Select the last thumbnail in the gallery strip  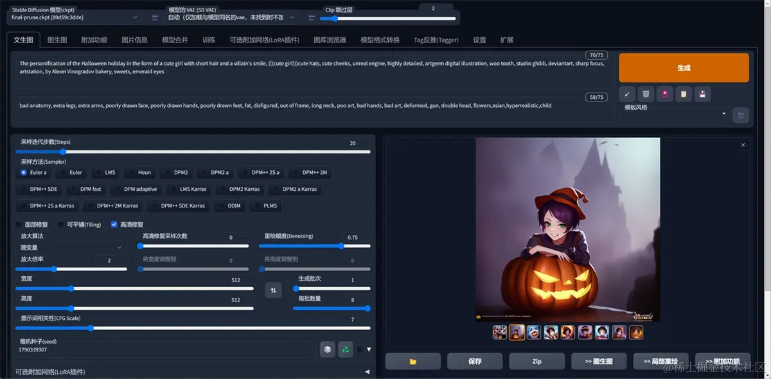click(x=636, y=332)
